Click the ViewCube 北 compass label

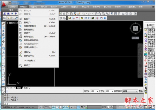[136, 23]
